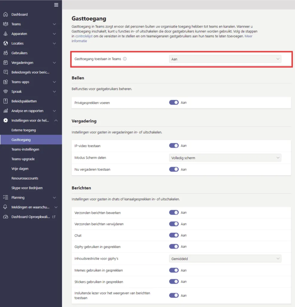Click the Locaties globe icon
Image resolution: width=295 pixels, height=307 pixels.
[5, 43]
